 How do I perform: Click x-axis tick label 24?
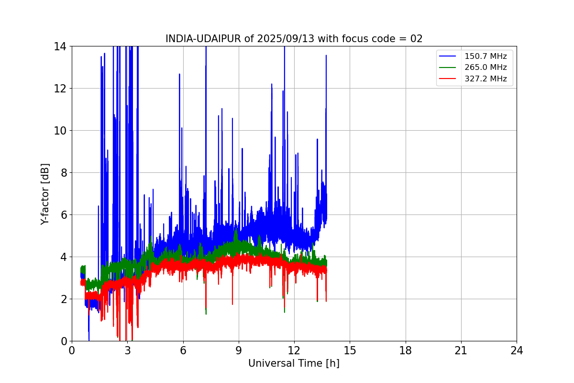tap(517, 350)
